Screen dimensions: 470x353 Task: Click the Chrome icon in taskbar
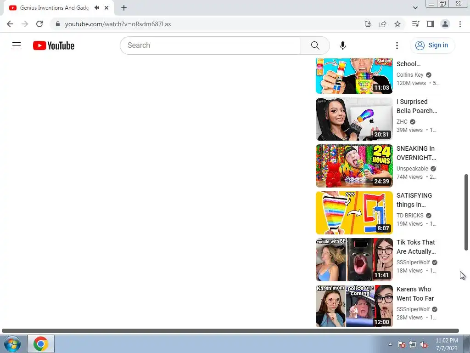tap(41, 344)
